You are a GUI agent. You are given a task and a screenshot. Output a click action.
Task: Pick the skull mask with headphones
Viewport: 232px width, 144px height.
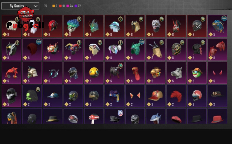click(x=11, y=96)
